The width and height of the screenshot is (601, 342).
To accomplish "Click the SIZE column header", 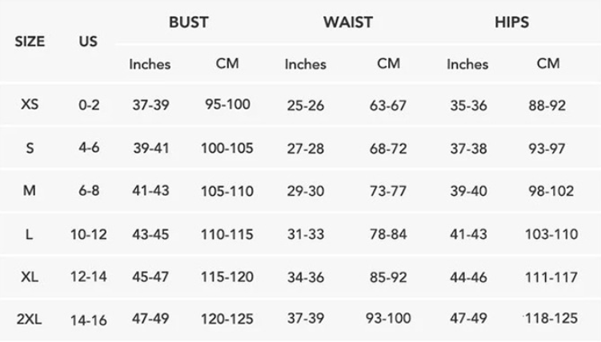I will (x=30, y=41).
